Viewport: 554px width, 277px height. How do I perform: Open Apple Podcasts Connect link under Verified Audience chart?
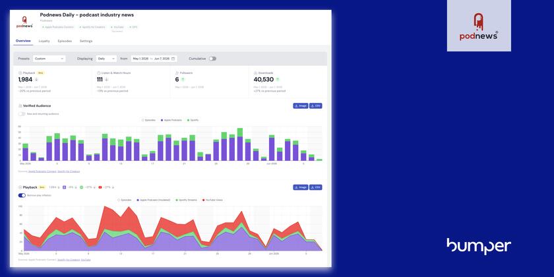tap(42, 171)
